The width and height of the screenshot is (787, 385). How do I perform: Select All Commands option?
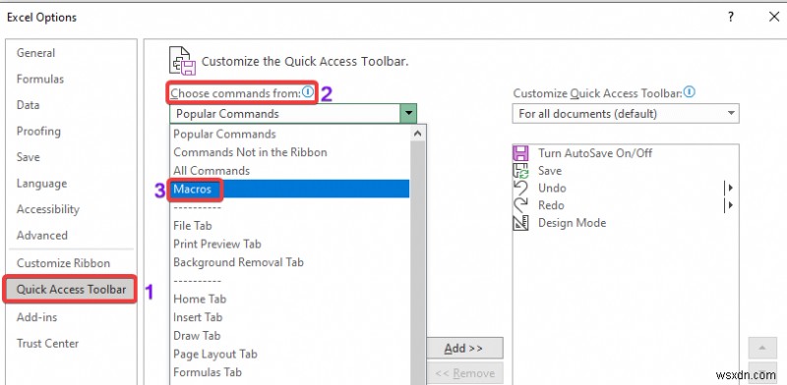click(x=212, y=171)
